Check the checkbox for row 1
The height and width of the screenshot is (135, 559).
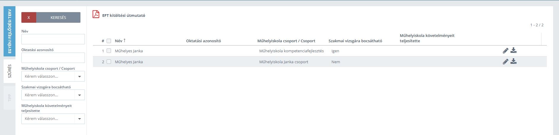click(109, 51)
